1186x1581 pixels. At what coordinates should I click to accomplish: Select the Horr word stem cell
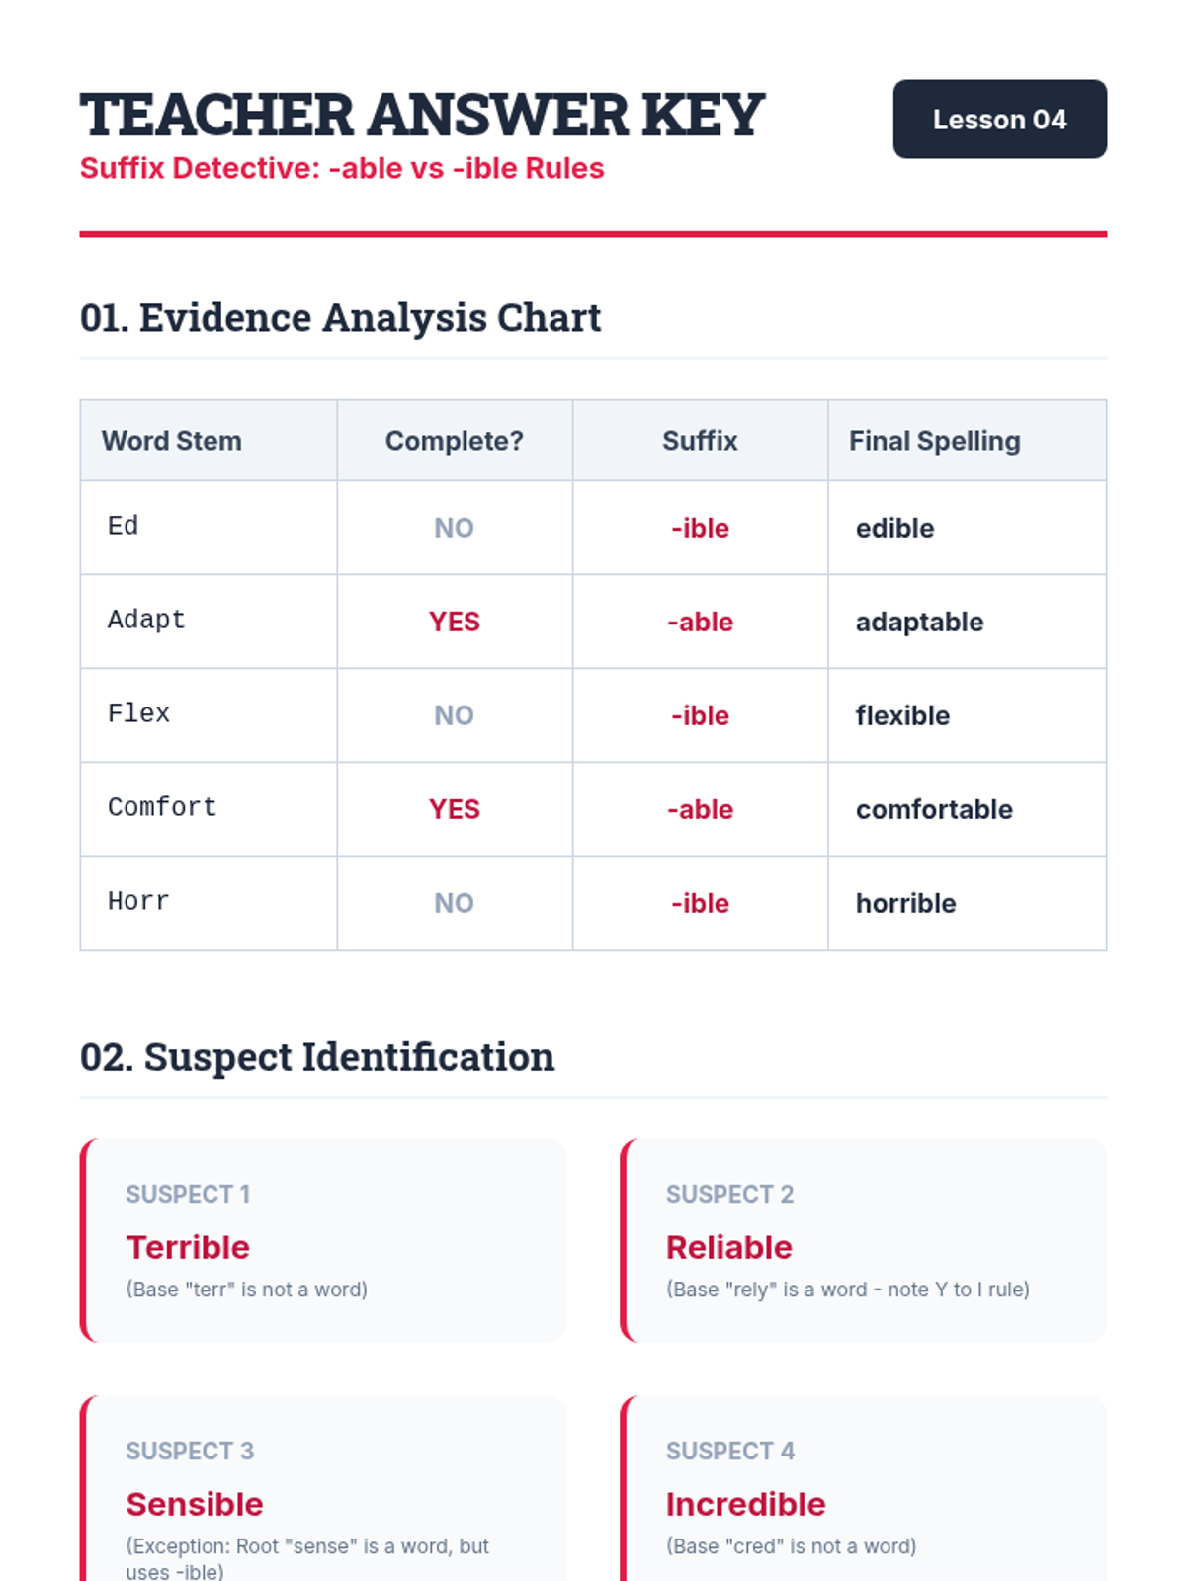tap(209, 902)
